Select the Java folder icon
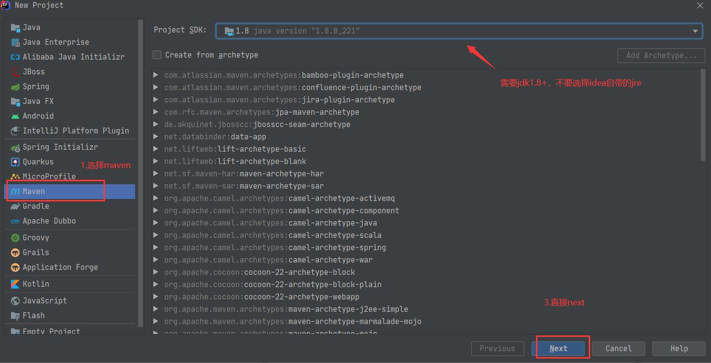 pos(15,28)
